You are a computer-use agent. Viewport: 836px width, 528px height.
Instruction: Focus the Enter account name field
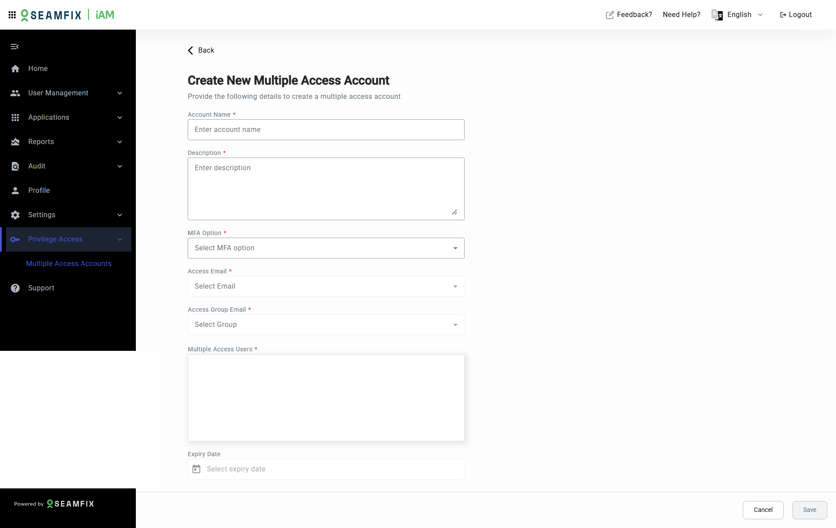(x=326, y=130)
